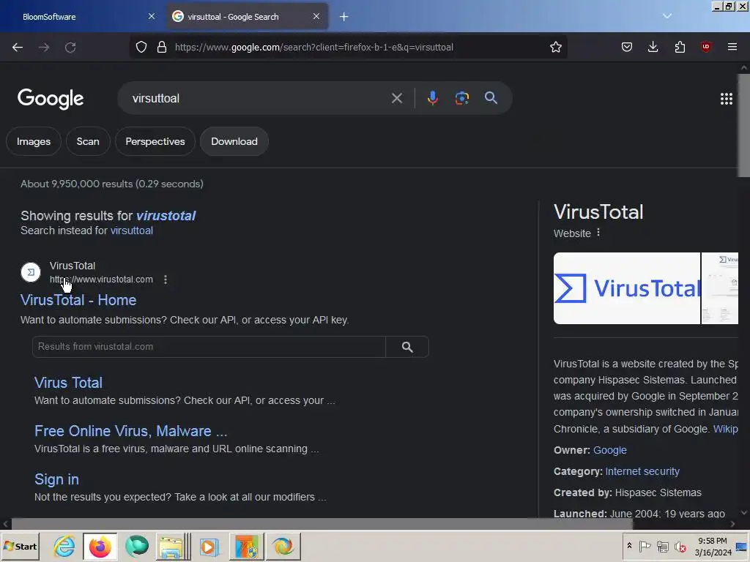
Task: Open the Google owner link
Action: (610, 450)
